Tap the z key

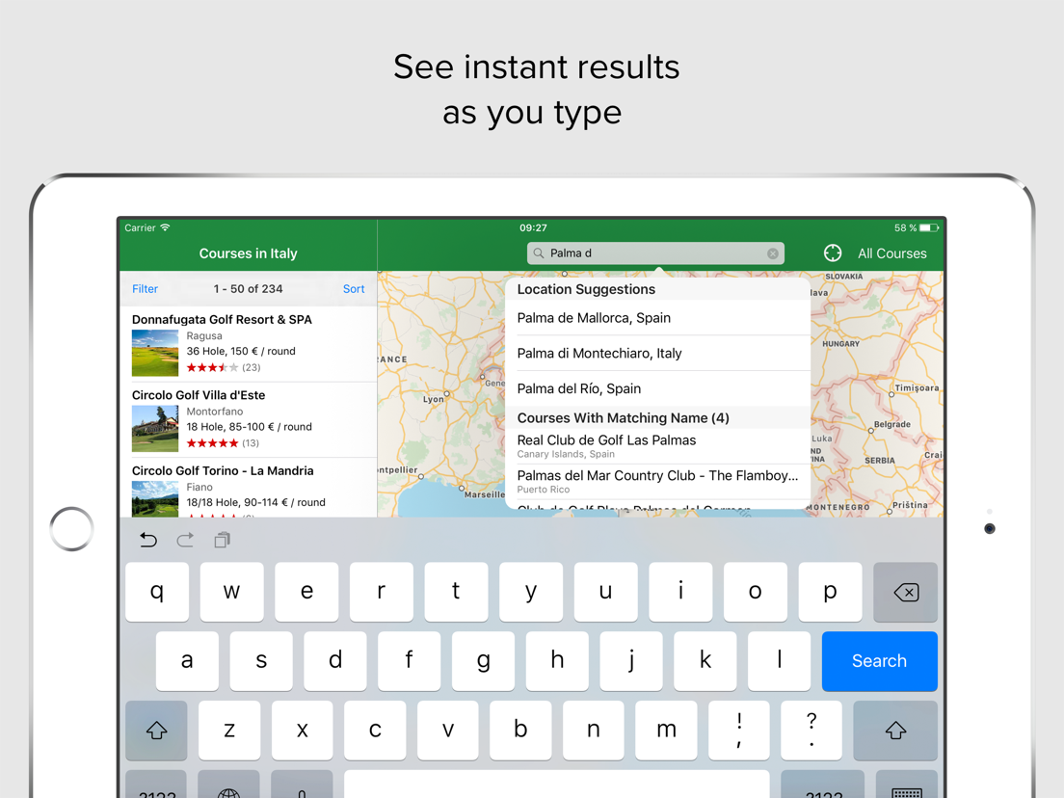pyautogui.click(x=229, y=731)
